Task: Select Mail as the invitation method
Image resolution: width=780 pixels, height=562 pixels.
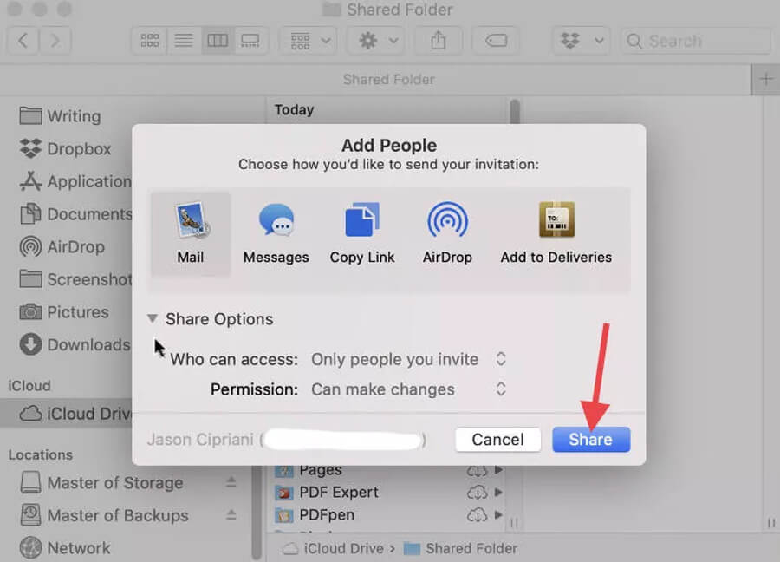Action: tap(191, 232)
